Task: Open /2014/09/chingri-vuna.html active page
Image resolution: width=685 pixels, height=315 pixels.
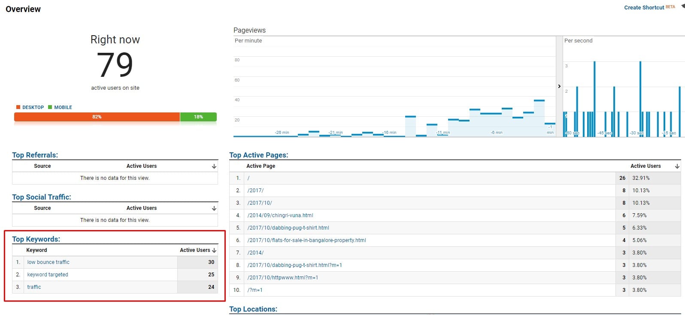Action: [x=280, y=215]
